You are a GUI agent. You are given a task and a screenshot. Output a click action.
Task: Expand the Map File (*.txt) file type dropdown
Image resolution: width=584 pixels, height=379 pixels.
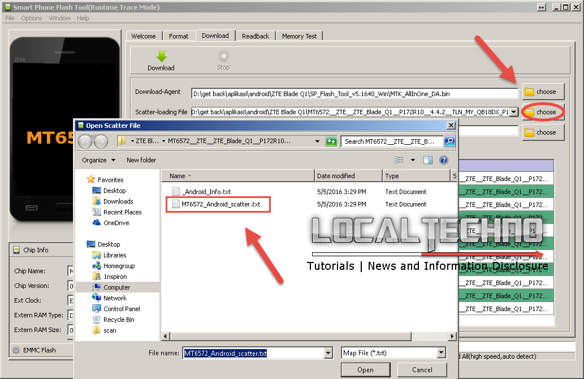tap(442, 352)
